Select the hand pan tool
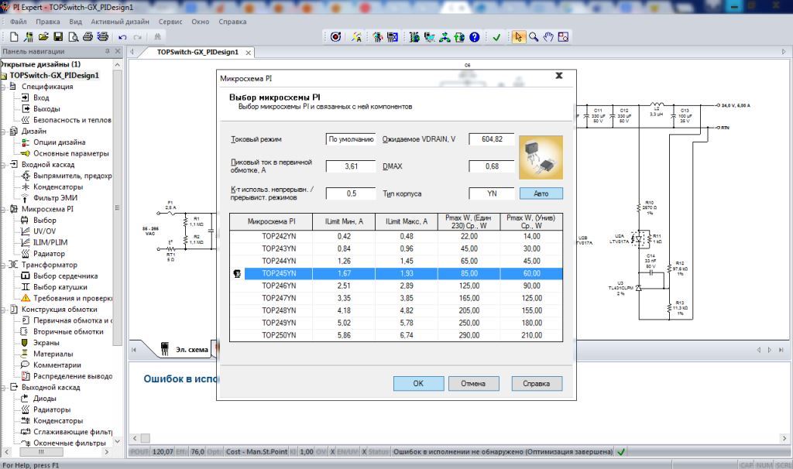Viewport: 793px width, 469px height. click(x=548, y=37)
